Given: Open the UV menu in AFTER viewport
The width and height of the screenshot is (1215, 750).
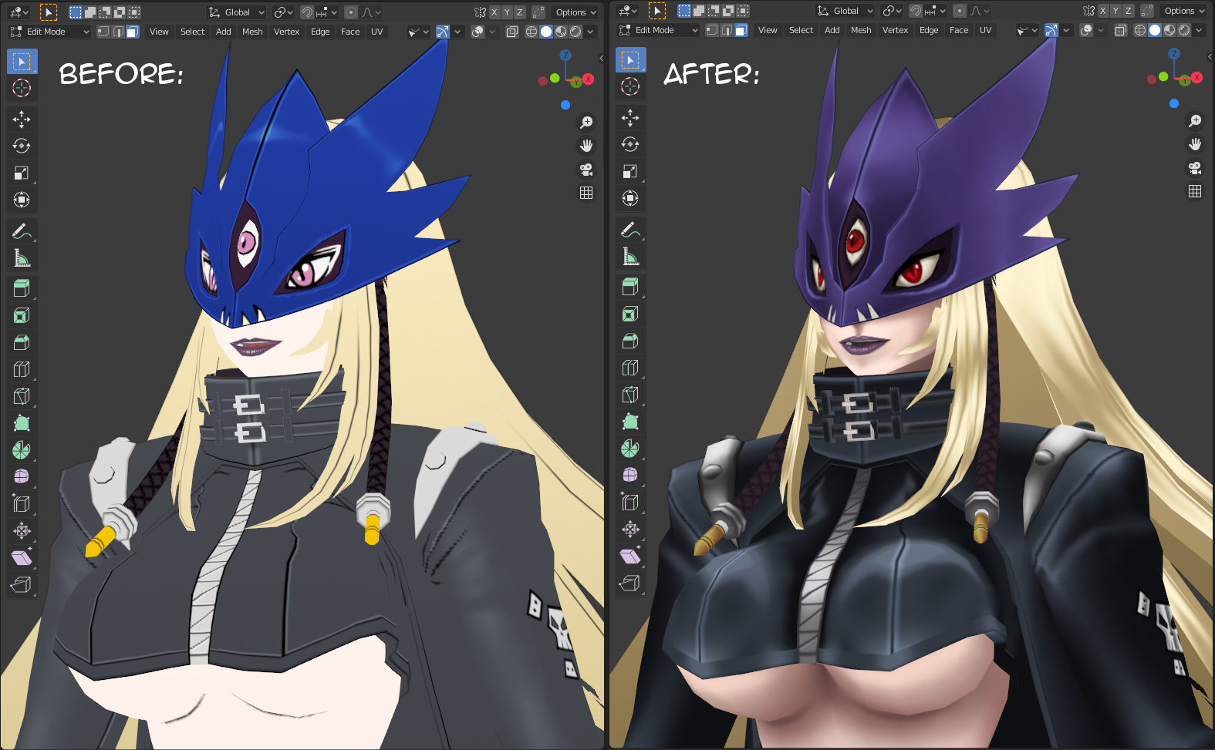Looking at the screenshot, I should coord(985,30).
